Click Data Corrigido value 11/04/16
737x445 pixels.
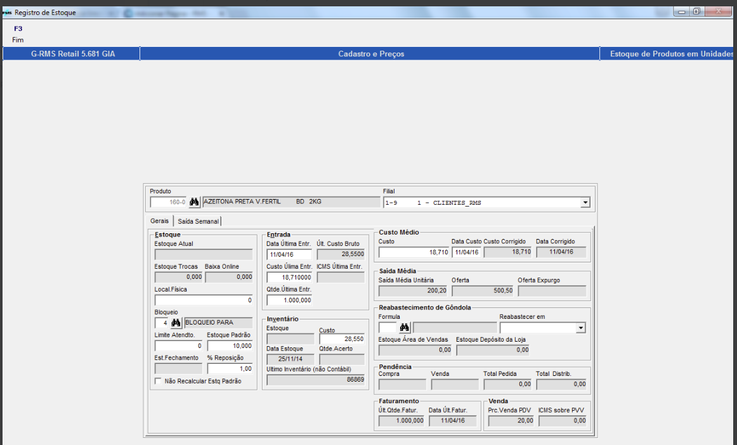click(x=561, y=252)
